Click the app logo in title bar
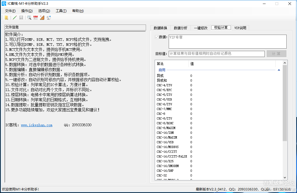 tap(4, 4)
